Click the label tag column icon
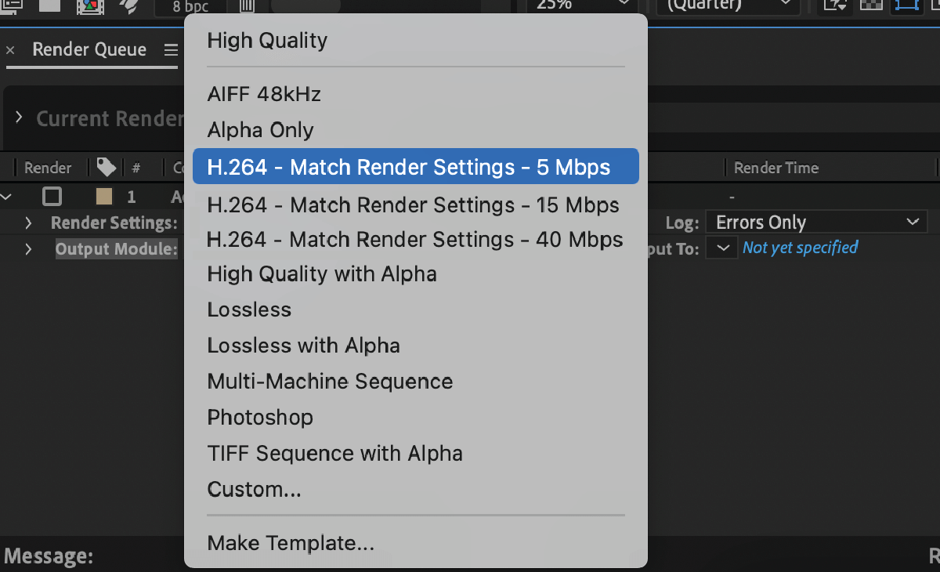The image size is (940, 572). [105, 167]
